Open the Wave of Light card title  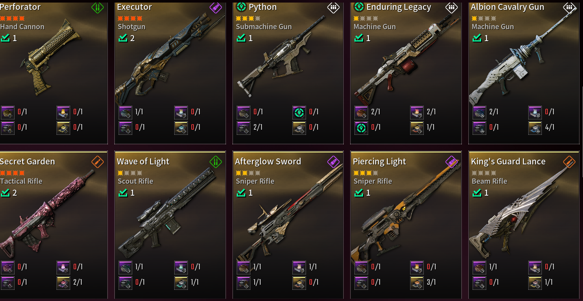[143, 161]
